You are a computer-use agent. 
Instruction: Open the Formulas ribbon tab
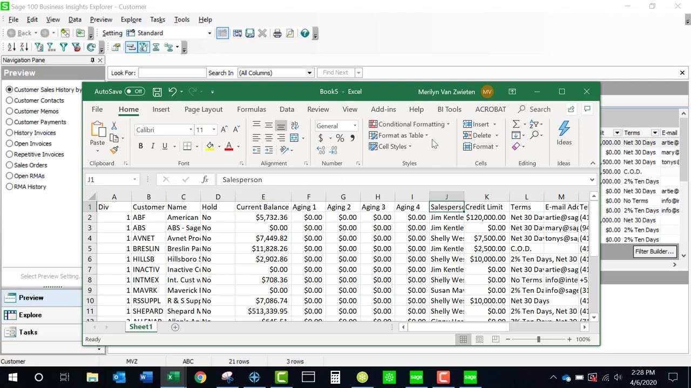(252, 109)
